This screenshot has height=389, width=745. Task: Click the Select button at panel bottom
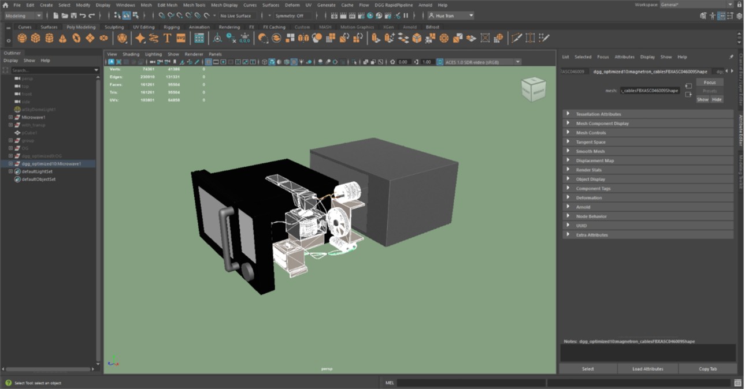click(588, 369)
